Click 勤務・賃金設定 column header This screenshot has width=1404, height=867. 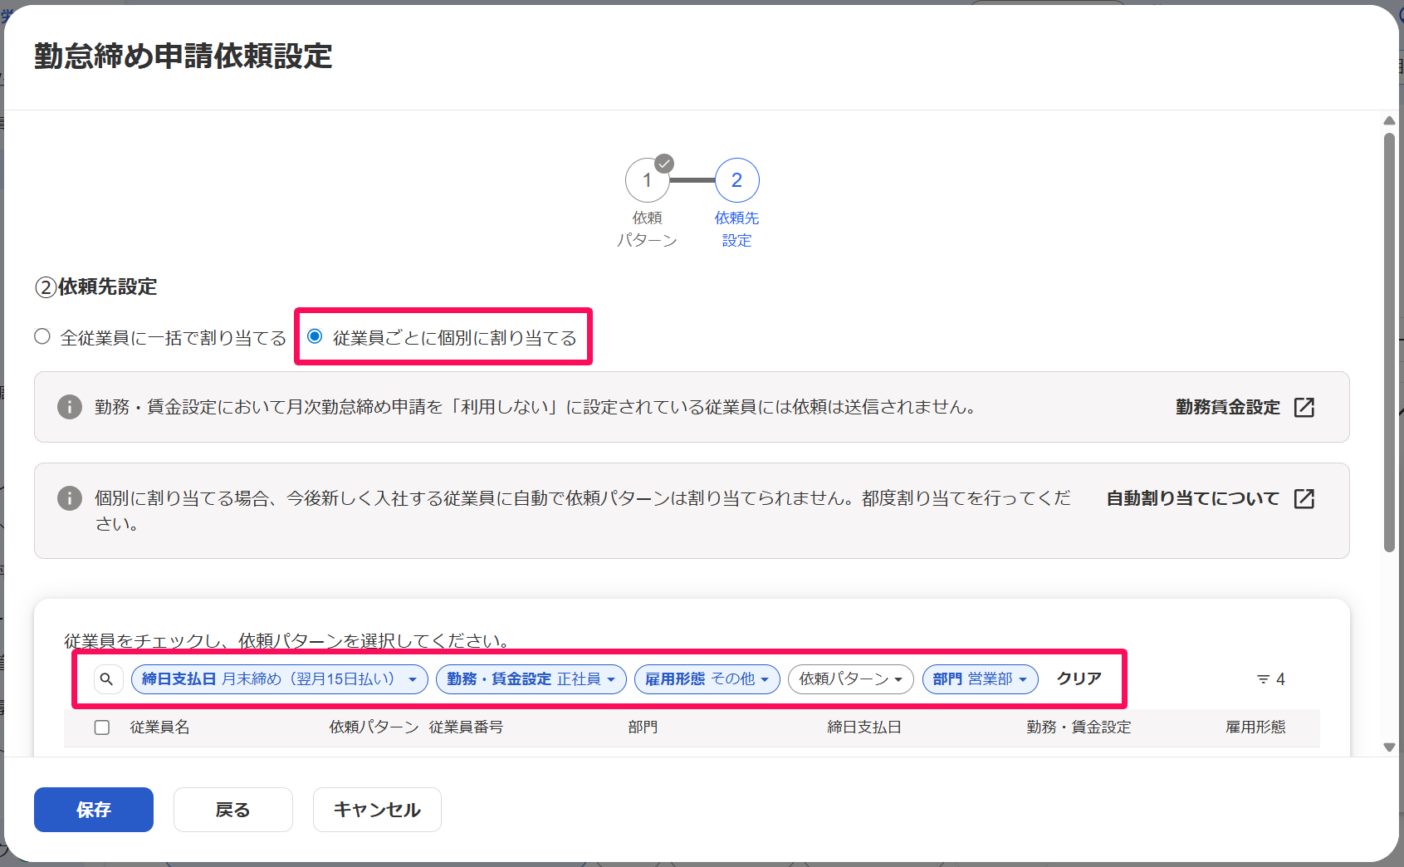point(1079,727)
